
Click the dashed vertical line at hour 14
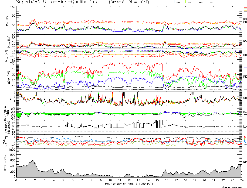click(x=148, y=81)
